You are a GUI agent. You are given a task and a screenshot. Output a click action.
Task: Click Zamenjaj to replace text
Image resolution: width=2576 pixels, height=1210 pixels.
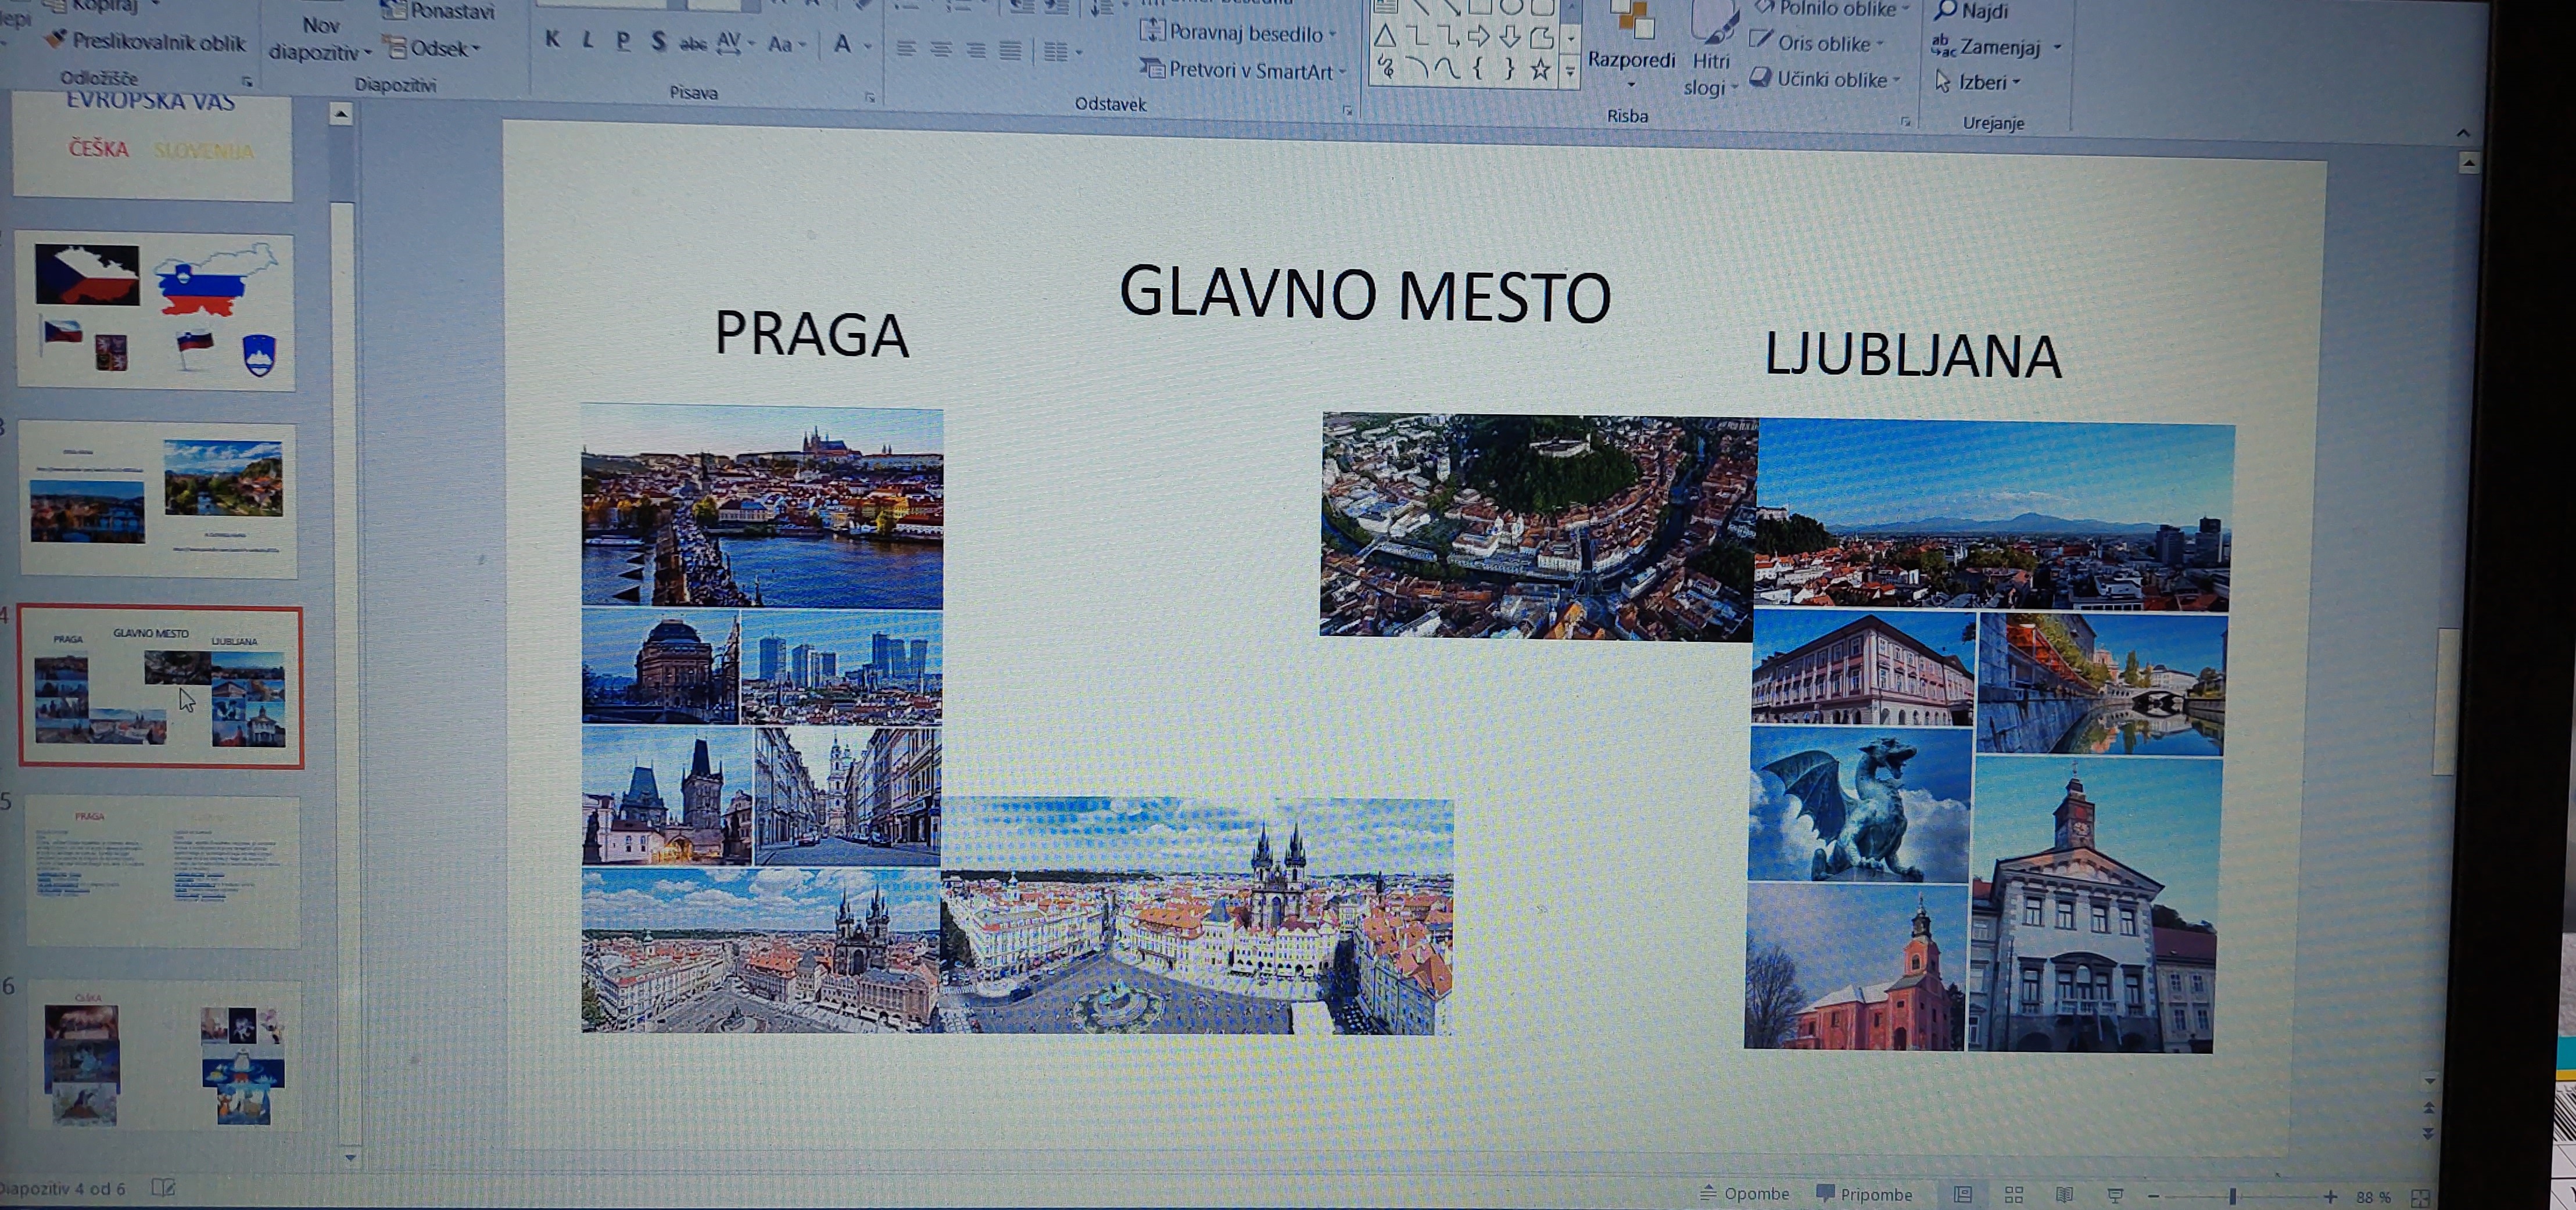pyautogui.click(x=1996, y=46)
